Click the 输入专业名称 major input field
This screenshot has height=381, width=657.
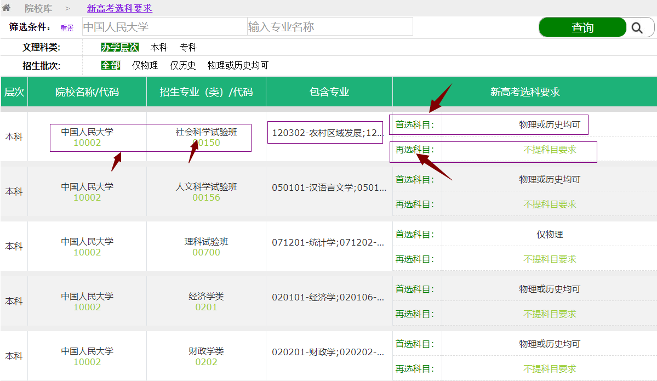point(330,27)
